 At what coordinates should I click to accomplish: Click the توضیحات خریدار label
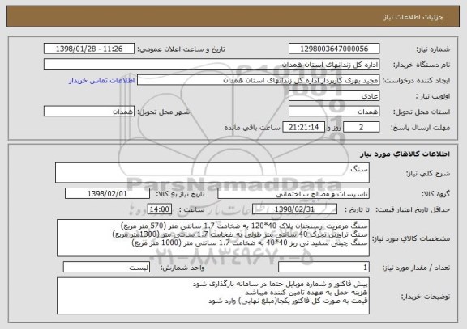[426, 297]
